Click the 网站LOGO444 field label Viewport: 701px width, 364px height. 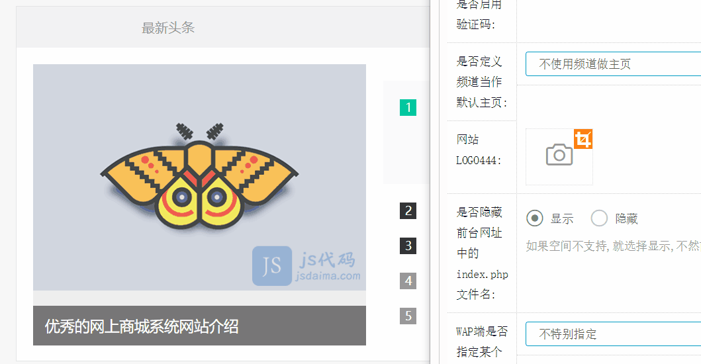pyautogui.click(x=479, y=150)
